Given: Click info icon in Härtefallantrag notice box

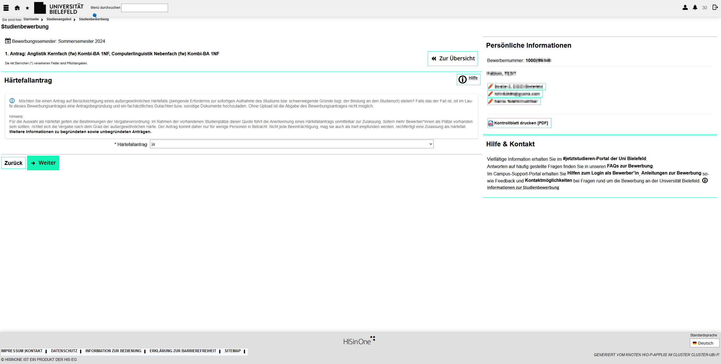Looking at the screenshot, I should coord(12,101).
